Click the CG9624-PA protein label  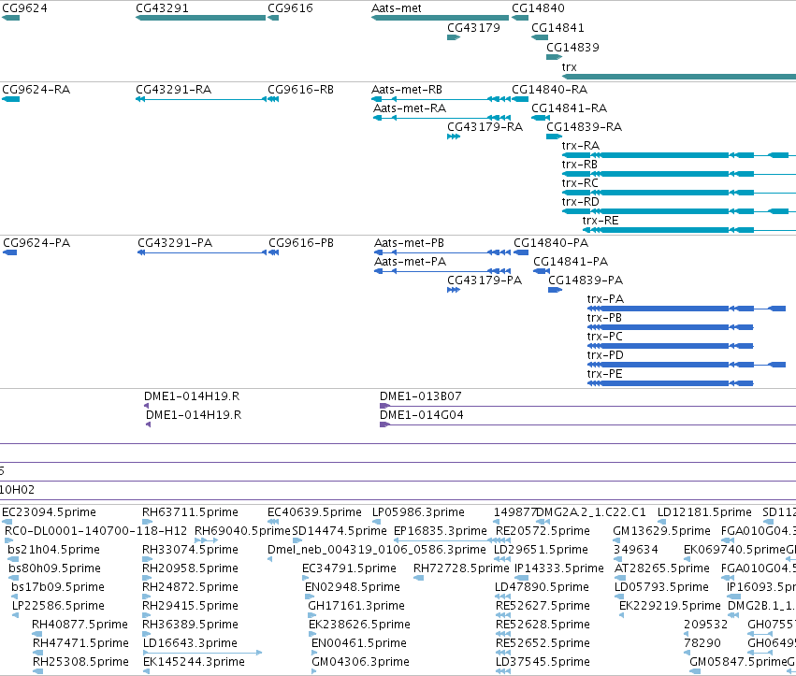coord(36,243)
